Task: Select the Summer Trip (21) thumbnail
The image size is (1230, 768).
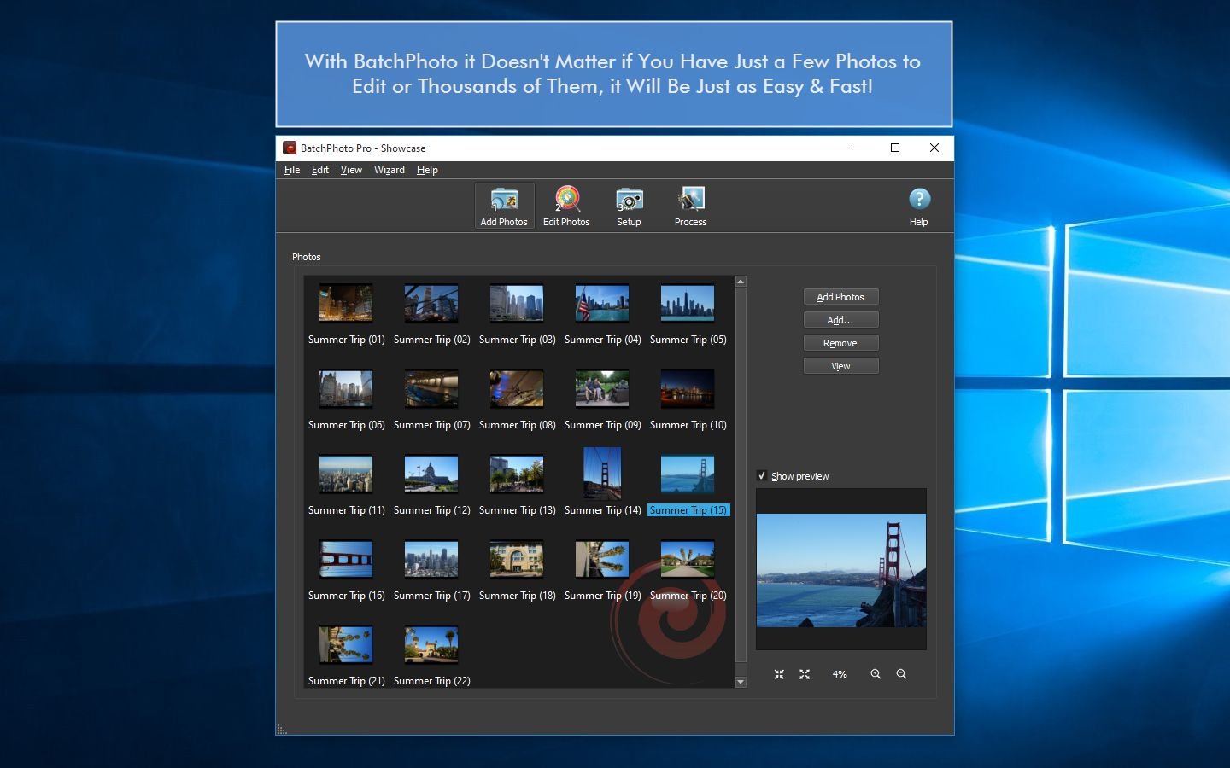Action: click(346, 644)
